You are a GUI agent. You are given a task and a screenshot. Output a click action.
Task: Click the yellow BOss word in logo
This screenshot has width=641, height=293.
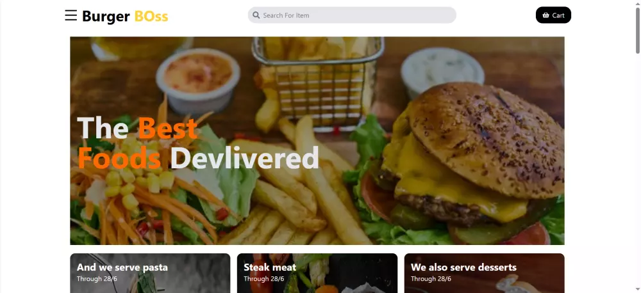click(x=151, y=17)
